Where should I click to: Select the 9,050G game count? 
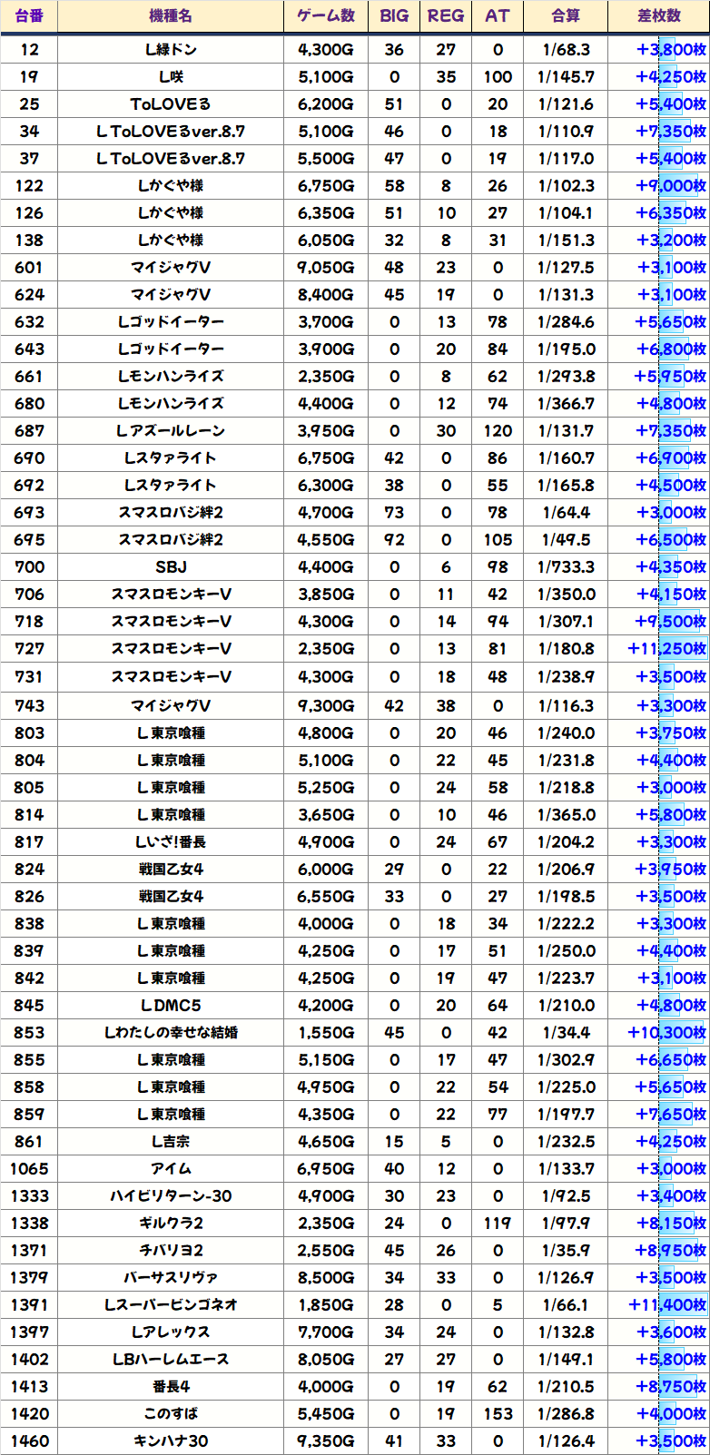click(326, 268)
